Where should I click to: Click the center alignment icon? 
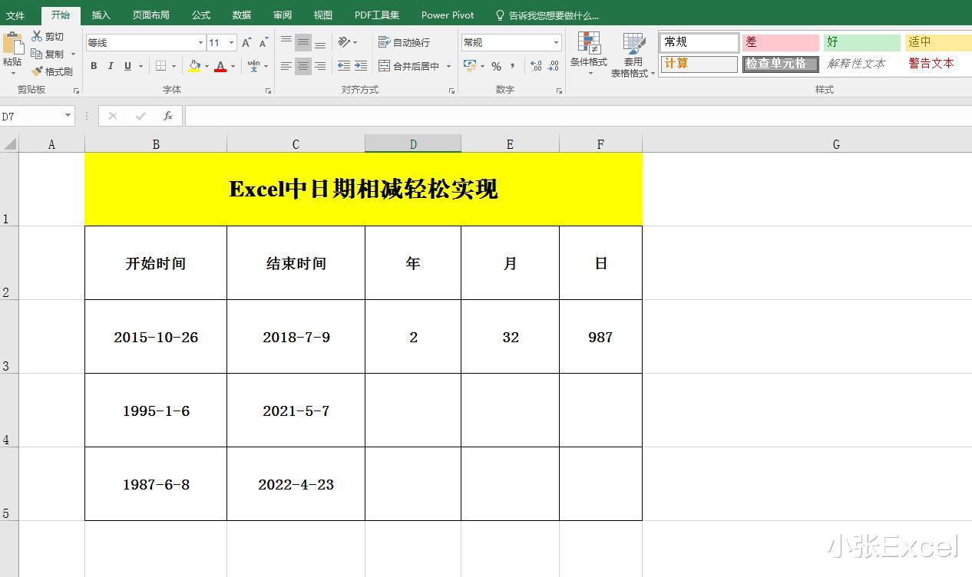pyautogui.click(x=303, y=66)
